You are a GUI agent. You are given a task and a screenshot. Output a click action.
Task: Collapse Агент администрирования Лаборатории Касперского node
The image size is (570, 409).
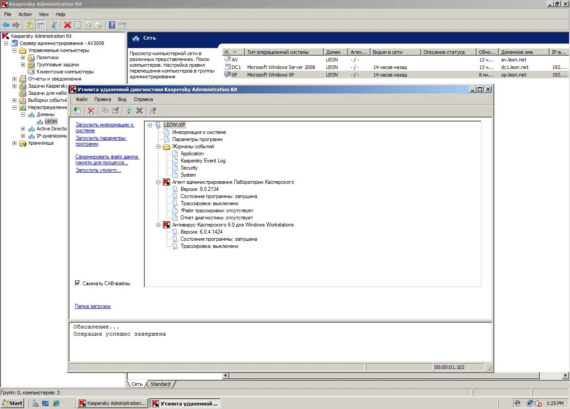tap(158, 182)
